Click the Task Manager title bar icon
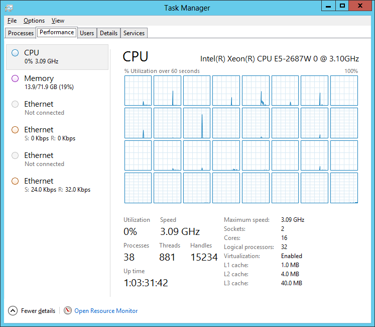375x327 pixels. 9,8
